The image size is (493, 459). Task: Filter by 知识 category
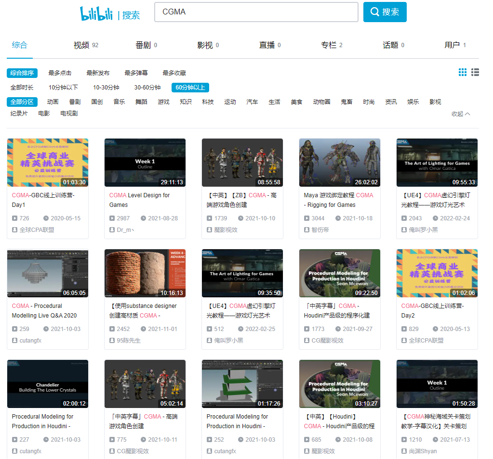tap(186, 102)
